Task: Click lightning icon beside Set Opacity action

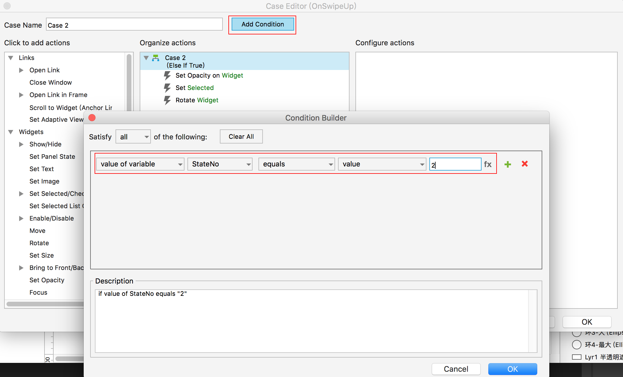Action: pos(167,76)
